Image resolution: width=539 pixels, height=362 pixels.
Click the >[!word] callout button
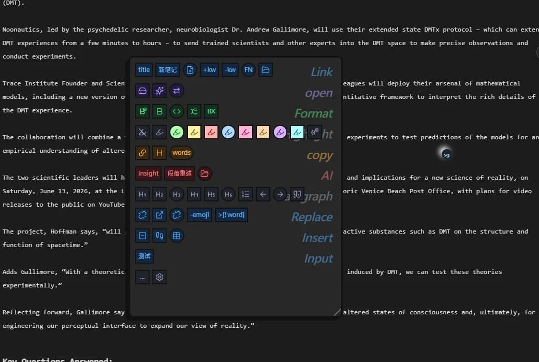(x=231, y=215)
